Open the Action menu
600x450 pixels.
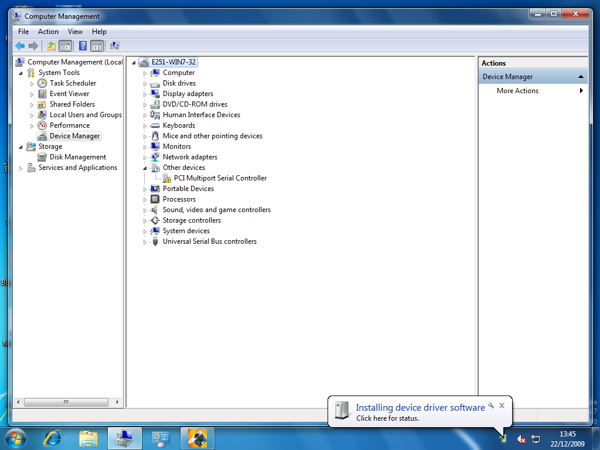click(x=48, y=31)
